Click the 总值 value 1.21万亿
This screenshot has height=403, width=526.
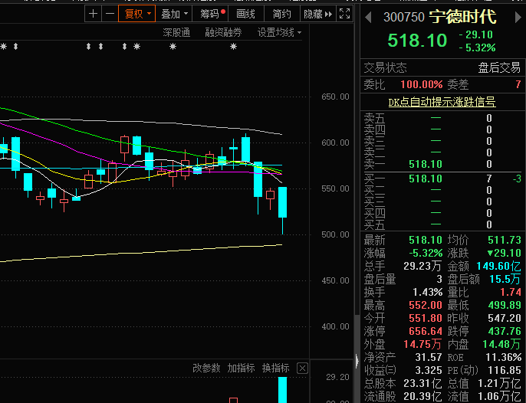[499, 384]
